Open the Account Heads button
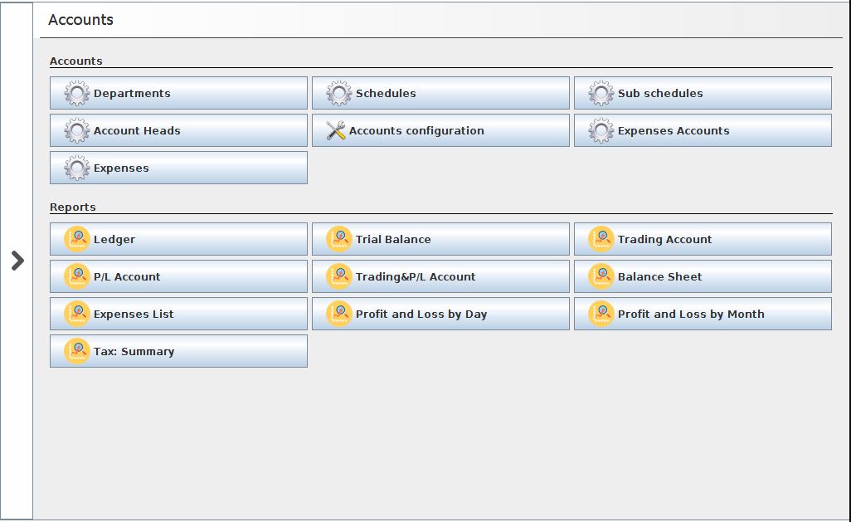This screenshot has height=522, width=851. [x=178, y=131]
